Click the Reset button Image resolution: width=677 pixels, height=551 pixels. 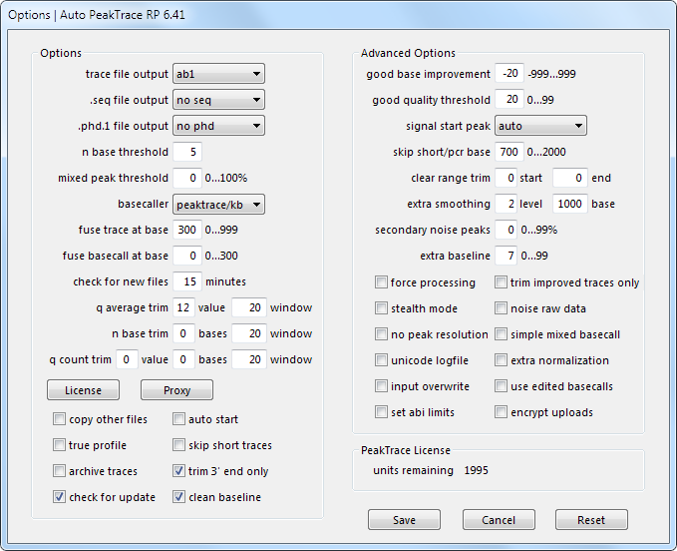coord(591,519)
